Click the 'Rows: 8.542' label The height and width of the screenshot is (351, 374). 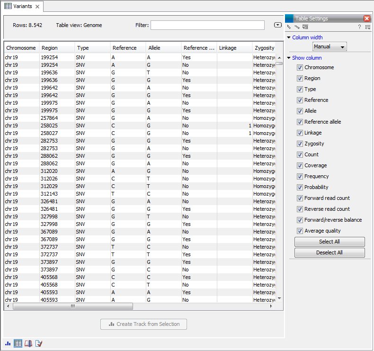(x=27, y=25)
